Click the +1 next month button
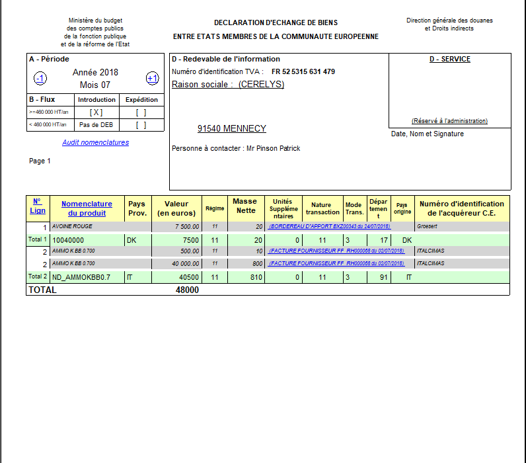 pyautogui.click(x=152, y=79)
